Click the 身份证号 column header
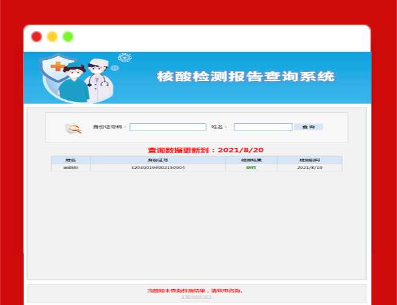397x305 pixels. 158,160
